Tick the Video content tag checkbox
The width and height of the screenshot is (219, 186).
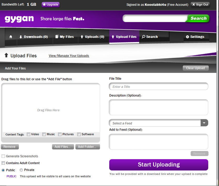point(29,134)
